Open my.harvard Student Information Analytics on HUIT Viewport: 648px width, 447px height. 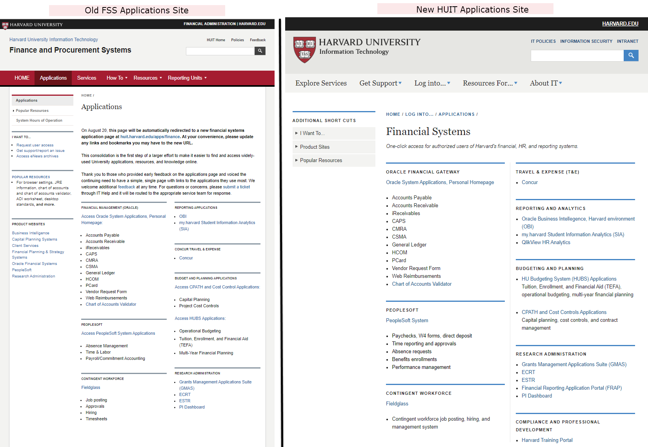573,235
